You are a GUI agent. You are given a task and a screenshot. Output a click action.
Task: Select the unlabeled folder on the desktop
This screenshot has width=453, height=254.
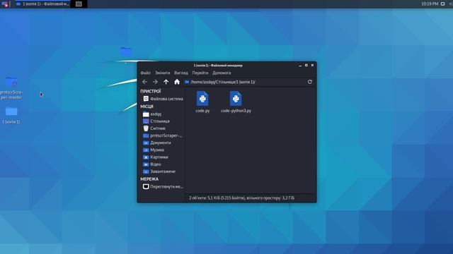[x=126, y=52]
